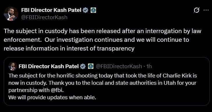Click the word 'transparency' in the main post
The width and height of the screenshot is (212, 112).
(x=116, y=48)
